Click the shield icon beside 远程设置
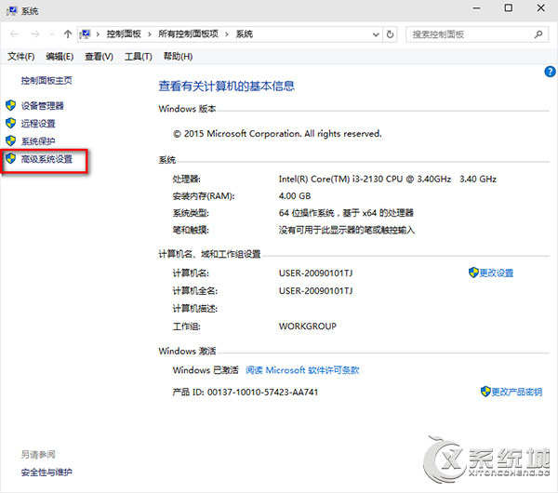The width and height of the screenshot is (558, 493). [10, 123]
